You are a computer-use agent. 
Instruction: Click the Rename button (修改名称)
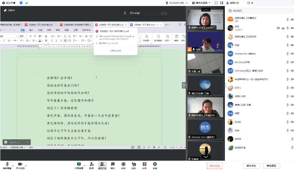point(251,166)
